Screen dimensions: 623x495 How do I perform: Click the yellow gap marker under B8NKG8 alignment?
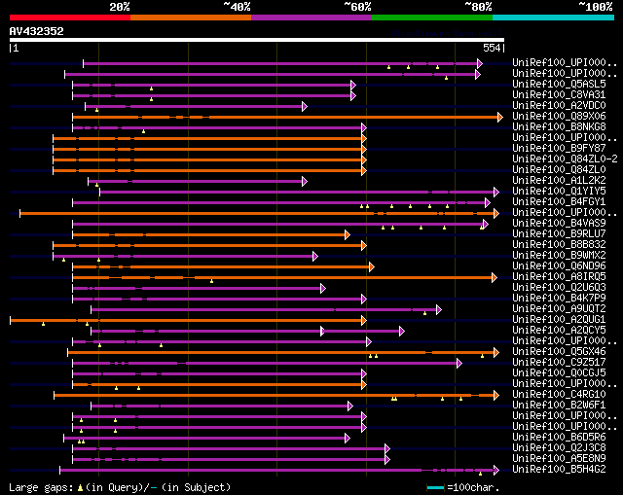tap(143, 131)
